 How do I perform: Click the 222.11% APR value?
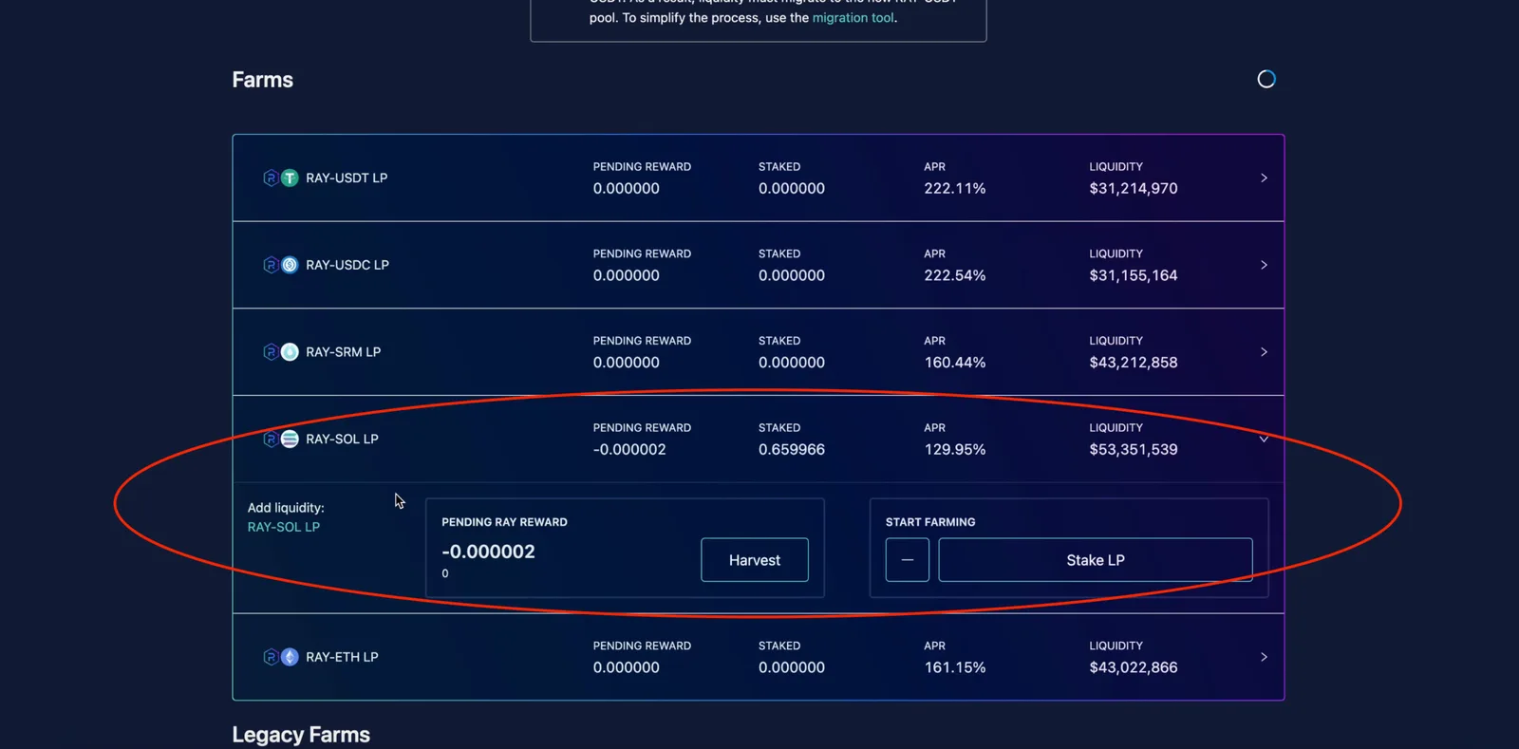click(955, 189)
